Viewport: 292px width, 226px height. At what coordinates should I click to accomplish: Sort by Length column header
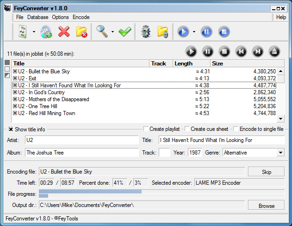click(x=192, y=64)
